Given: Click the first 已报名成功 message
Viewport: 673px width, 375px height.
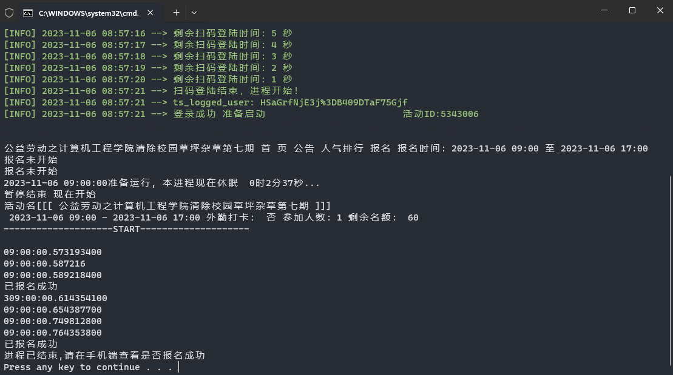Looking at the screenshot, I should 31,287.
